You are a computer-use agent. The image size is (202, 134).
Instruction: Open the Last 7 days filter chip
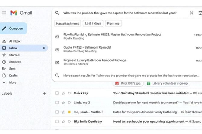point(93,23)
